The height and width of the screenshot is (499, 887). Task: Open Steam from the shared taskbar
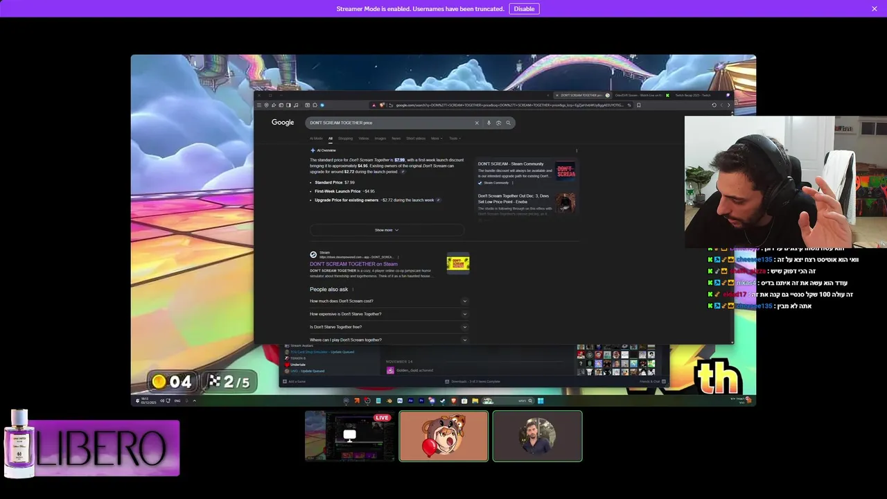click(443, 401)
